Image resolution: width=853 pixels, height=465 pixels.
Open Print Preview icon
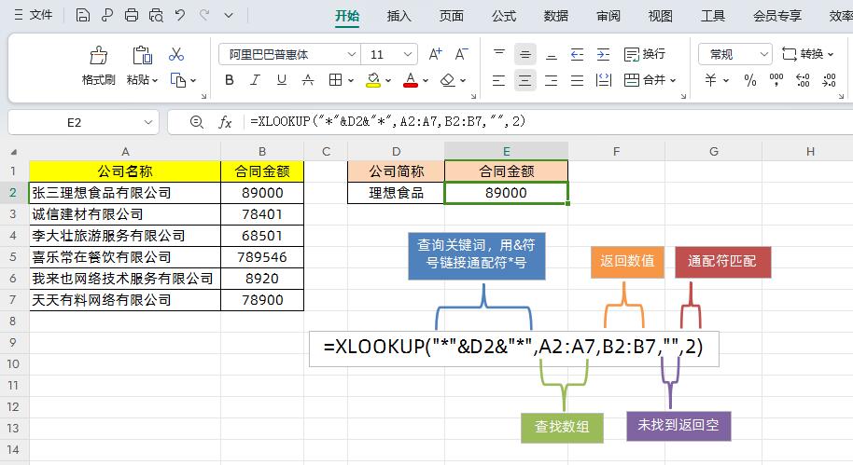[x=156, y=15]
